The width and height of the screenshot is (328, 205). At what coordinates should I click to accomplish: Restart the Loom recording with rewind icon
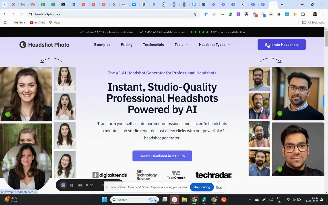point(80,185)
